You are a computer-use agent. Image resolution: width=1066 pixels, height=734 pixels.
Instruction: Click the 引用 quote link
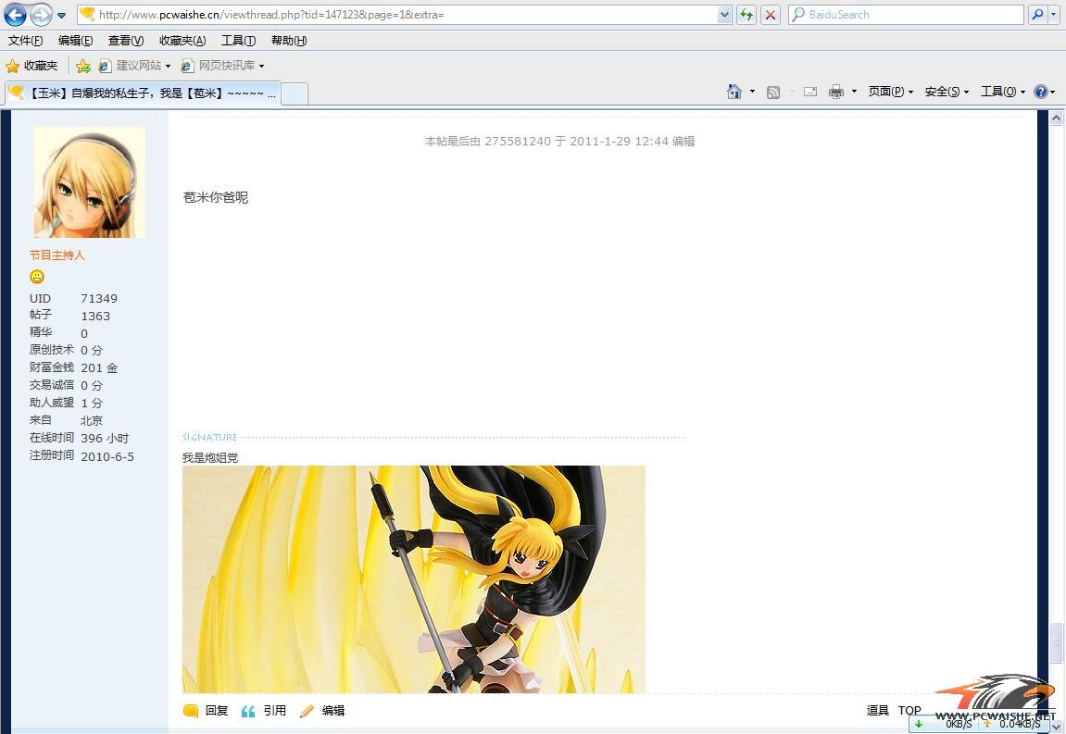click(274, 711)
